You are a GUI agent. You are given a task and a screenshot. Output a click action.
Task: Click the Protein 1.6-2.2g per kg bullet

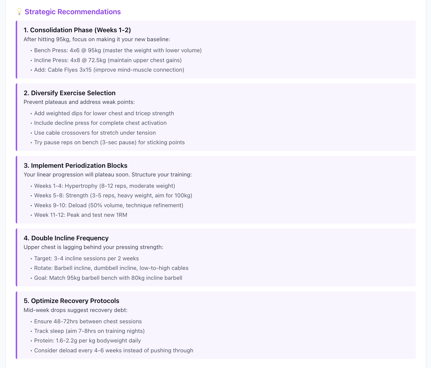pos(87,340)
